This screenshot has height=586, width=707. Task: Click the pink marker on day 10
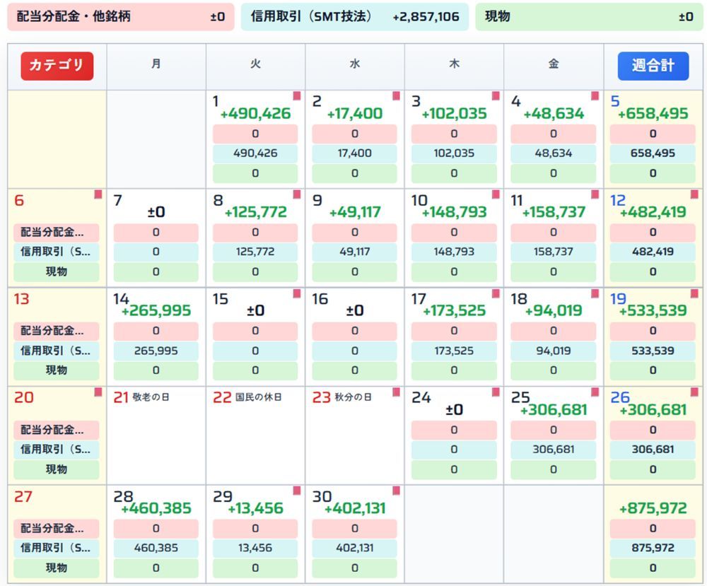[496, 194]
